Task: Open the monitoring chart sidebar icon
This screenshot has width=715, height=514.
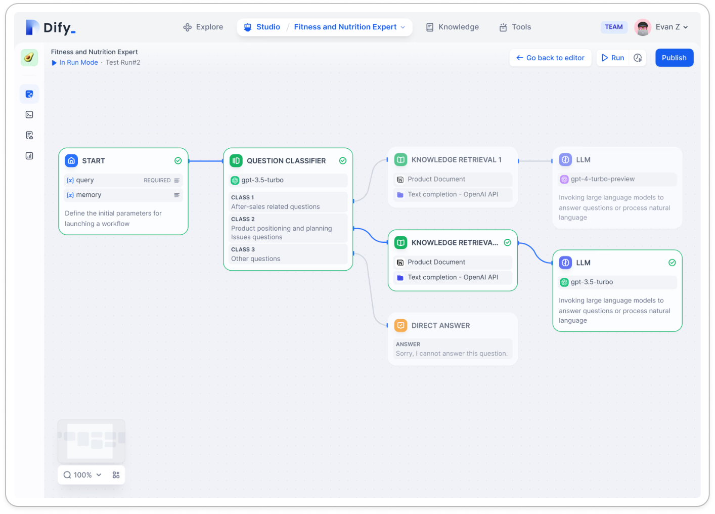Action: (x=29, y=156)
